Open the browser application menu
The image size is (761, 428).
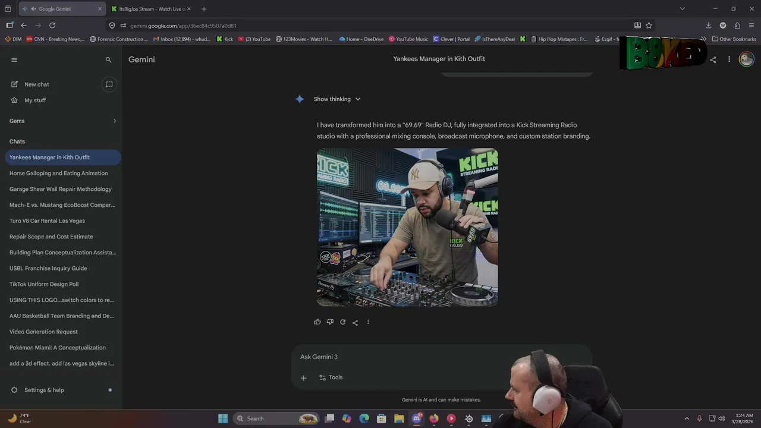coord(751,26)
